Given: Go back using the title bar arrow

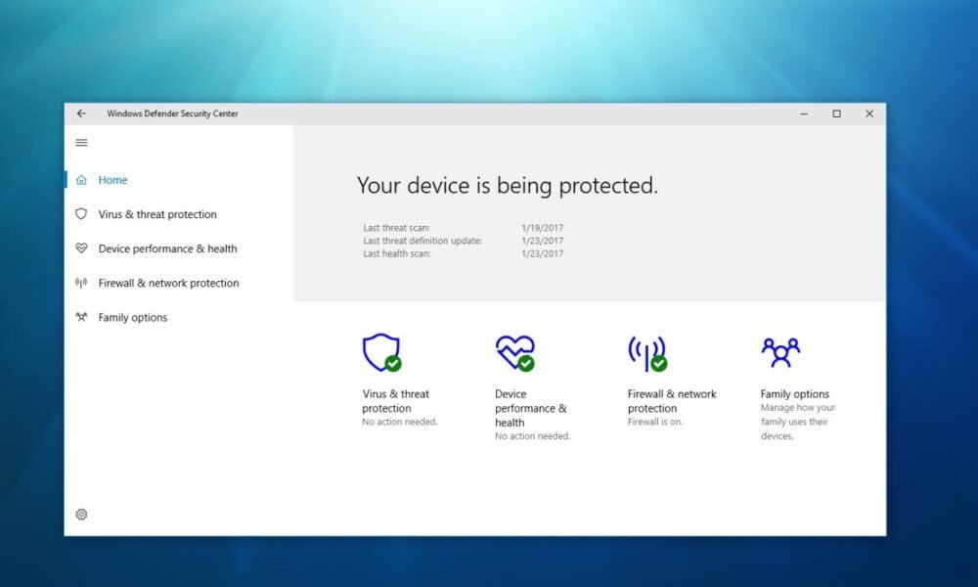Looking at the screenshot, I should coord(81,113).
